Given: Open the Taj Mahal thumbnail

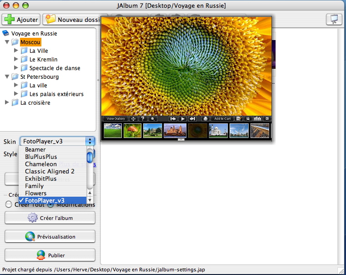Looking at the screenshot, I should [218, 131].
